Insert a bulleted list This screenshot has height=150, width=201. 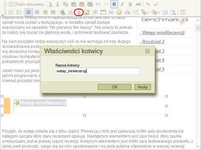tap(19, 12)
